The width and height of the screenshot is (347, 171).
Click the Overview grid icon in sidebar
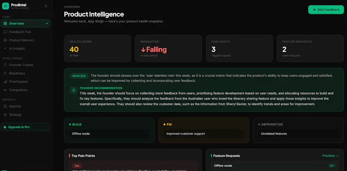point(5,24)
